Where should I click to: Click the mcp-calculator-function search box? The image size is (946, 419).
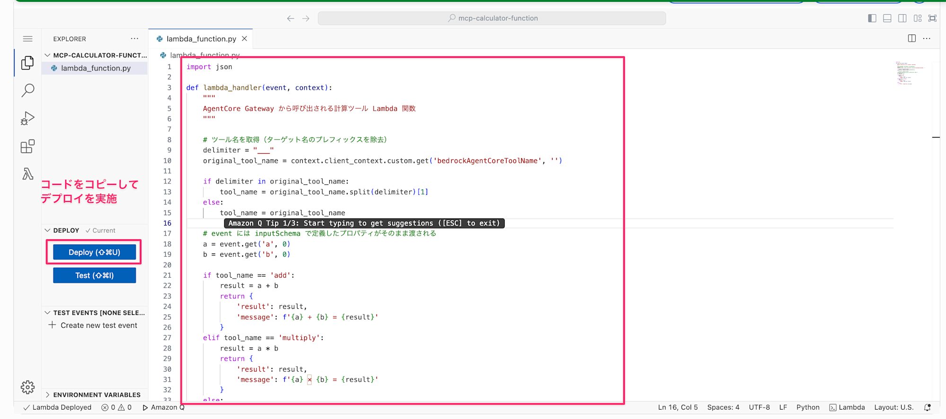(492, 18)
